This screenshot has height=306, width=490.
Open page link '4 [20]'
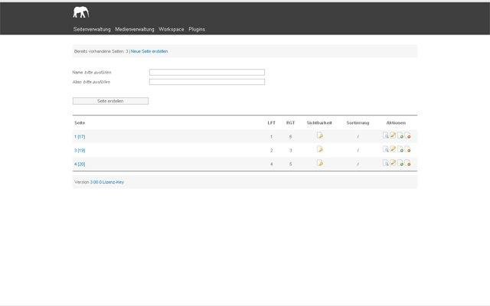tap(80, 164)
